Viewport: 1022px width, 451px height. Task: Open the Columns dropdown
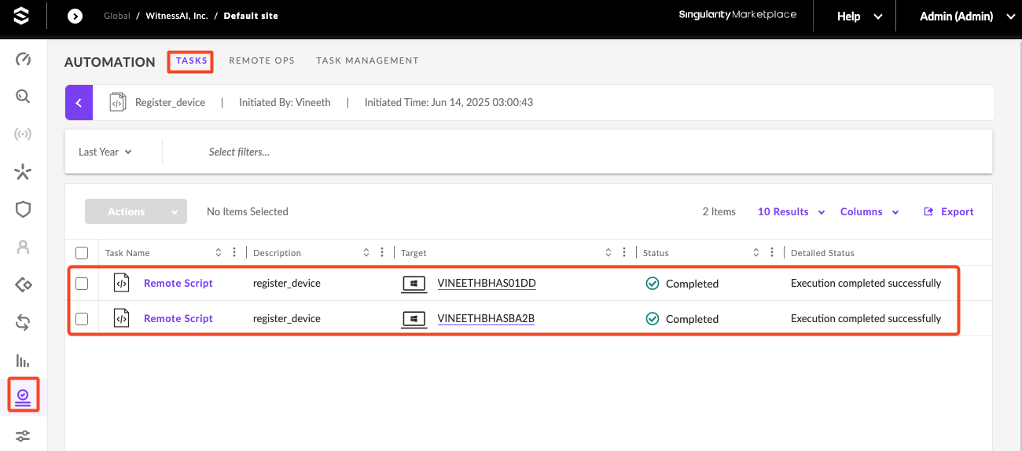coord(869,212)
